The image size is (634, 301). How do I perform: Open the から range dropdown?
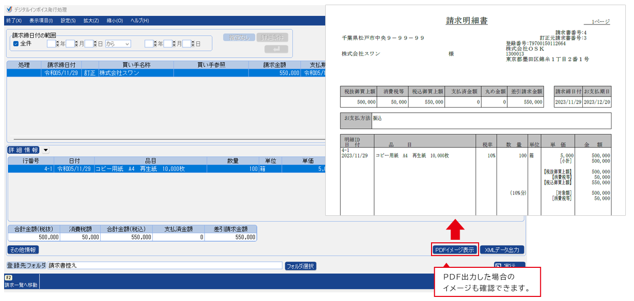click(x=118, y=44)
